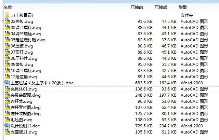This screenshot has height=140, width=219.
Task: Select file name 连杆零件图.dwg
Action: click(26, 108)
